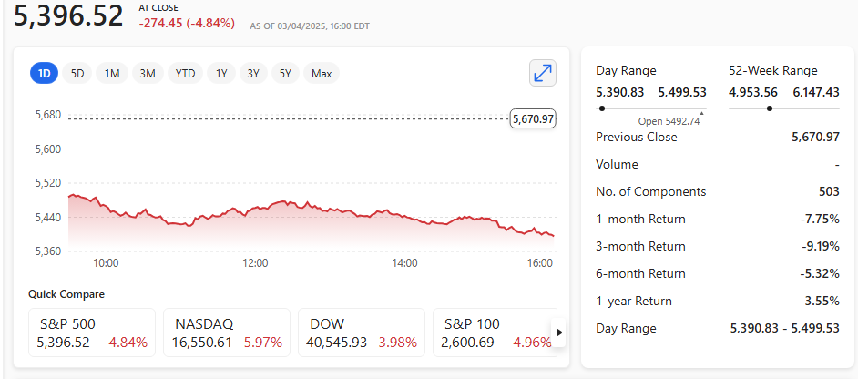The image size is (858, 379).
Task: Expand the chart to full screen
Action: (x=543, y=74)
